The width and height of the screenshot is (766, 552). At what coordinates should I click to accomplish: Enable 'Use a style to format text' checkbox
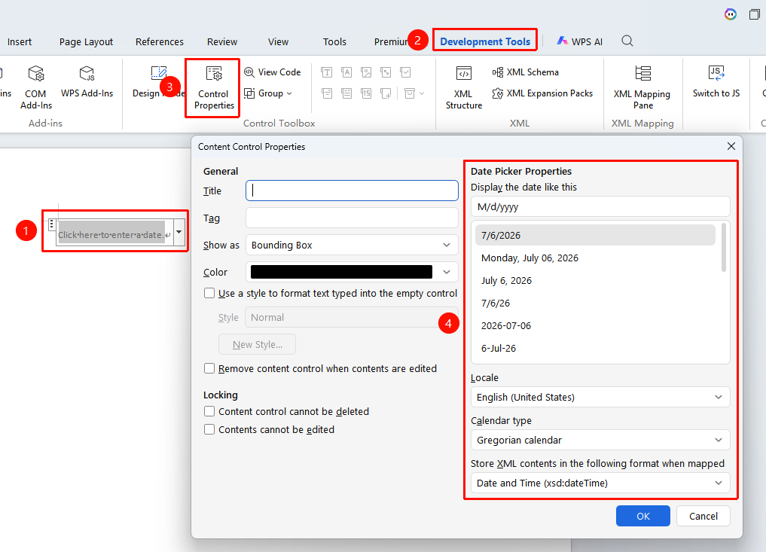tap(209, 293)
